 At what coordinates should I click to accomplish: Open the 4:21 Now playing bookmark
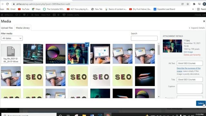tap(78, 9)
